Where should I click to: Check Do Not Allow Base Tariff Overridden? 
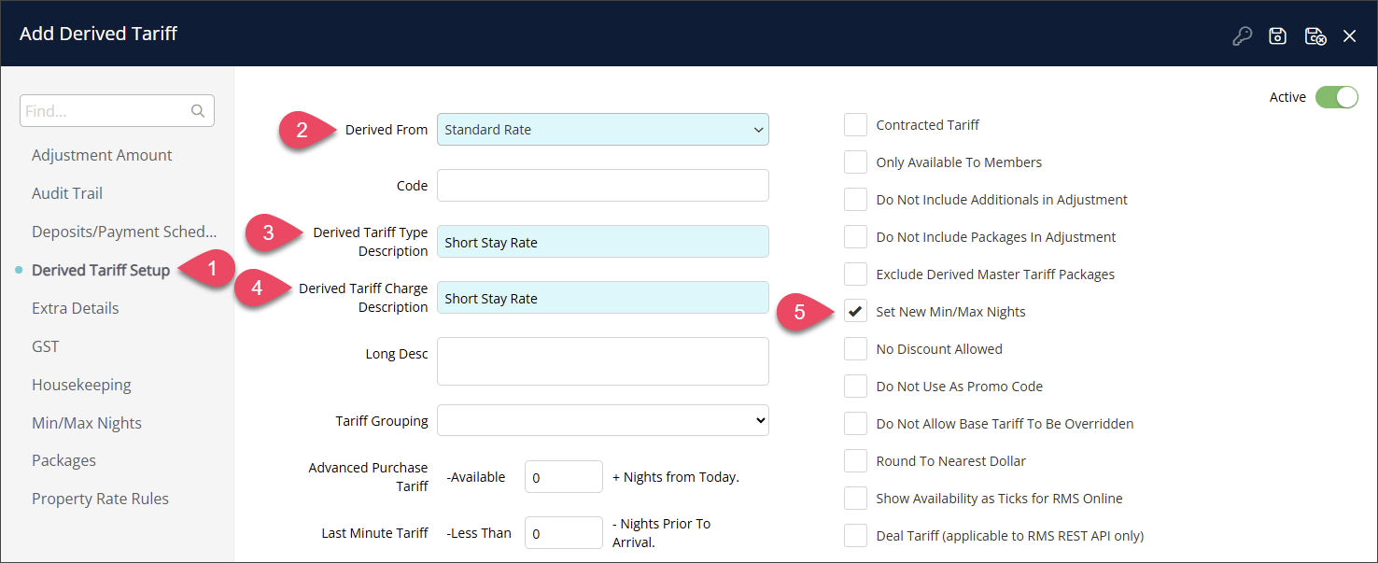[x=855, y=423]
